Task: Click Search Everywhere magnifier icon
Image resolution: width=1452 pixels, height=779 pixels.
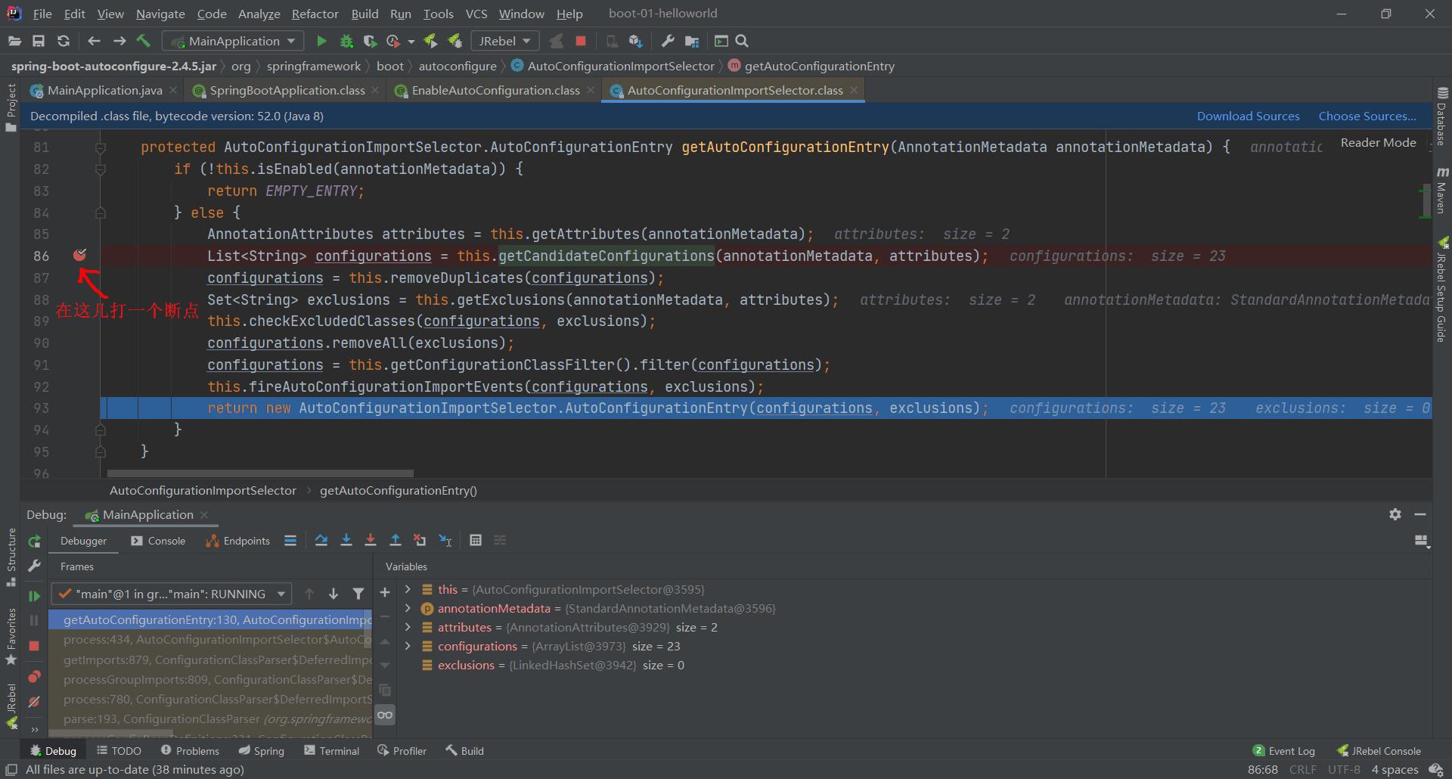Action: click(x=742, y=41)
